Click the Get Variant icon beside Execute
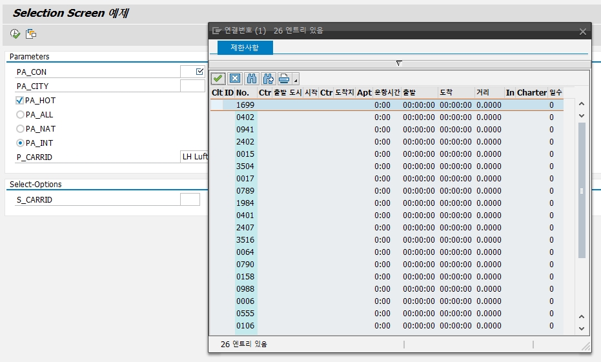The width and height of the screenshot is (601, 362). tap(31, 34)
